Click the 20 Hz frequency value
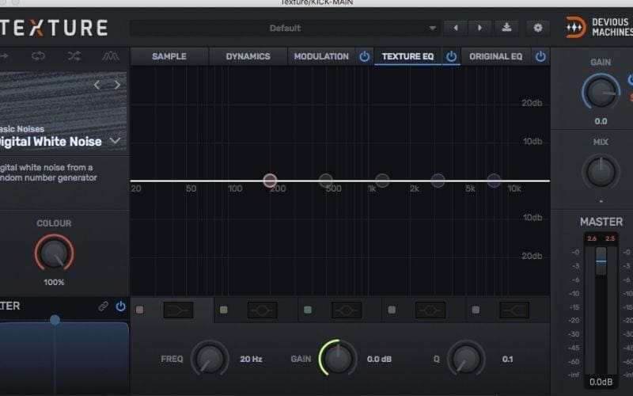Screen dimensions: 633x396 [x=251, y=359]
